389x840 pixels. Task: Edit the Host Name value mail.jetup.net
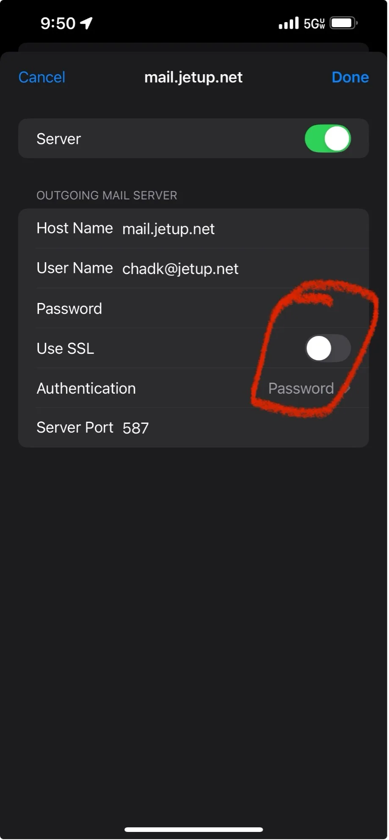[168, 229]
